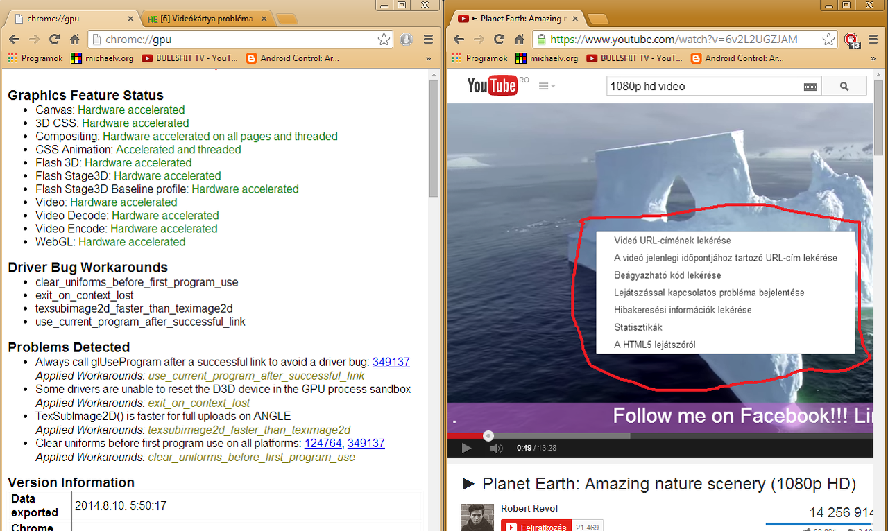Subscribe using the red Feliratkozás button

(x=536, y=526)
